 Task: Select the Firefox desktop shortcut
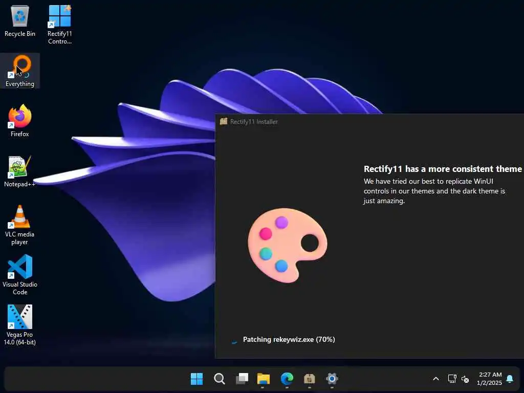point(20,121)
